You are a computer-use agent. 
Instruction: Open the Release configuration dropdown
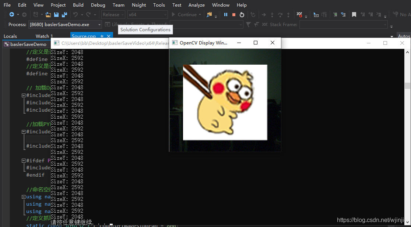(x=113, y=14)
